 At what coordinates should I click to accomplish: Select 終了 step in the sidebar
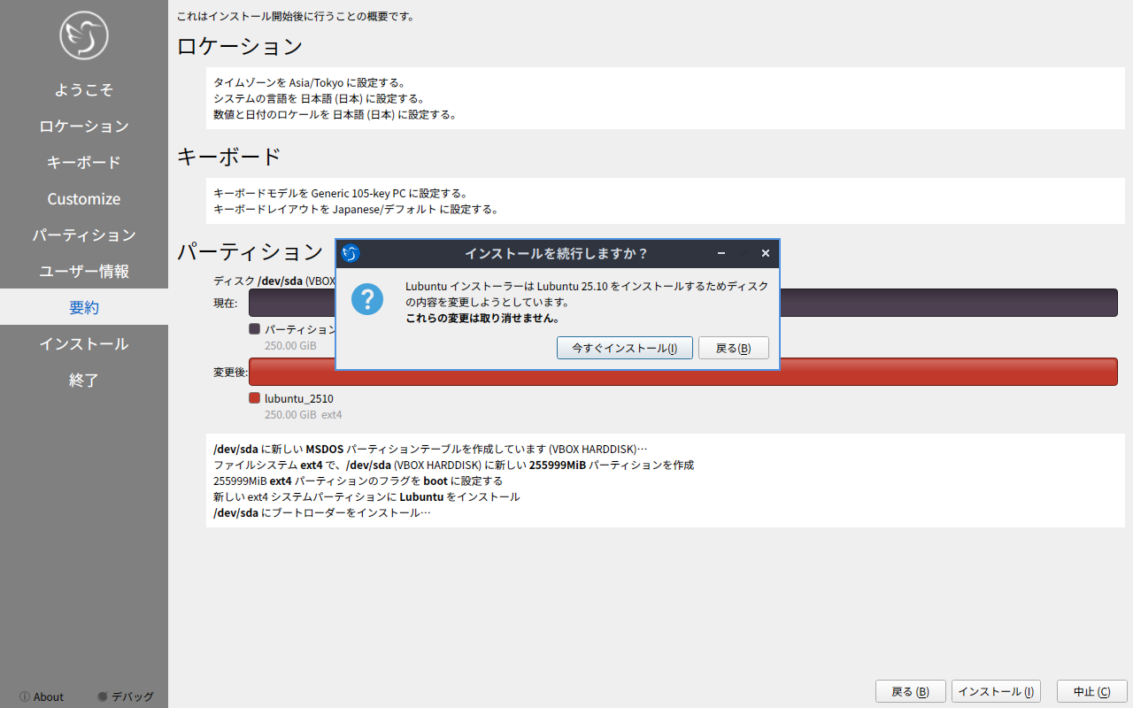(84, 380)
